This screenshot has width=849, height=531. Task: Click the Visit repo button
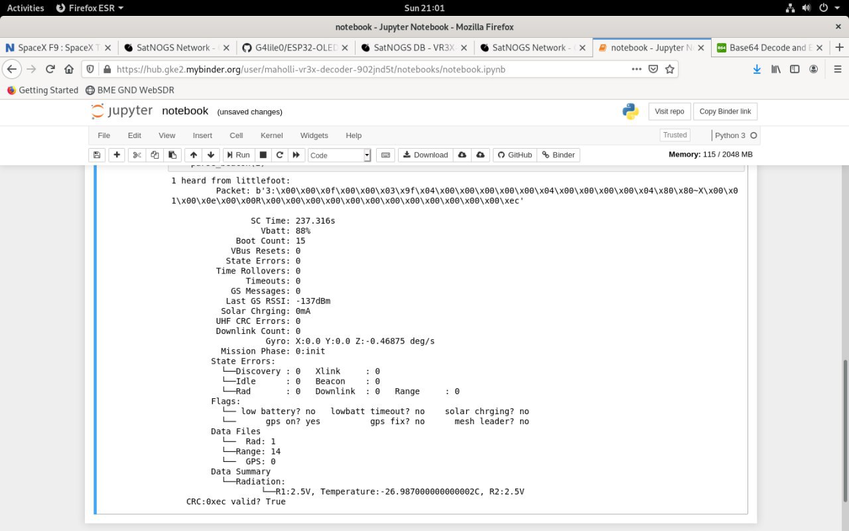tap(669, 112)
